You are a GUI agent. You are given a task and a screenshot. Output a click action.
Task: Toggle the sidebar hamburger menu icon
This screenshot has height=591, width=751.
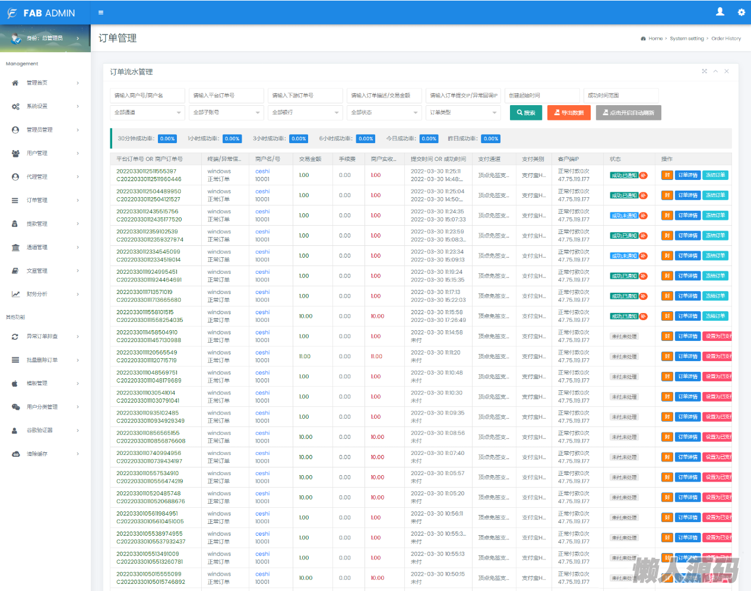(x=100, y=12)
